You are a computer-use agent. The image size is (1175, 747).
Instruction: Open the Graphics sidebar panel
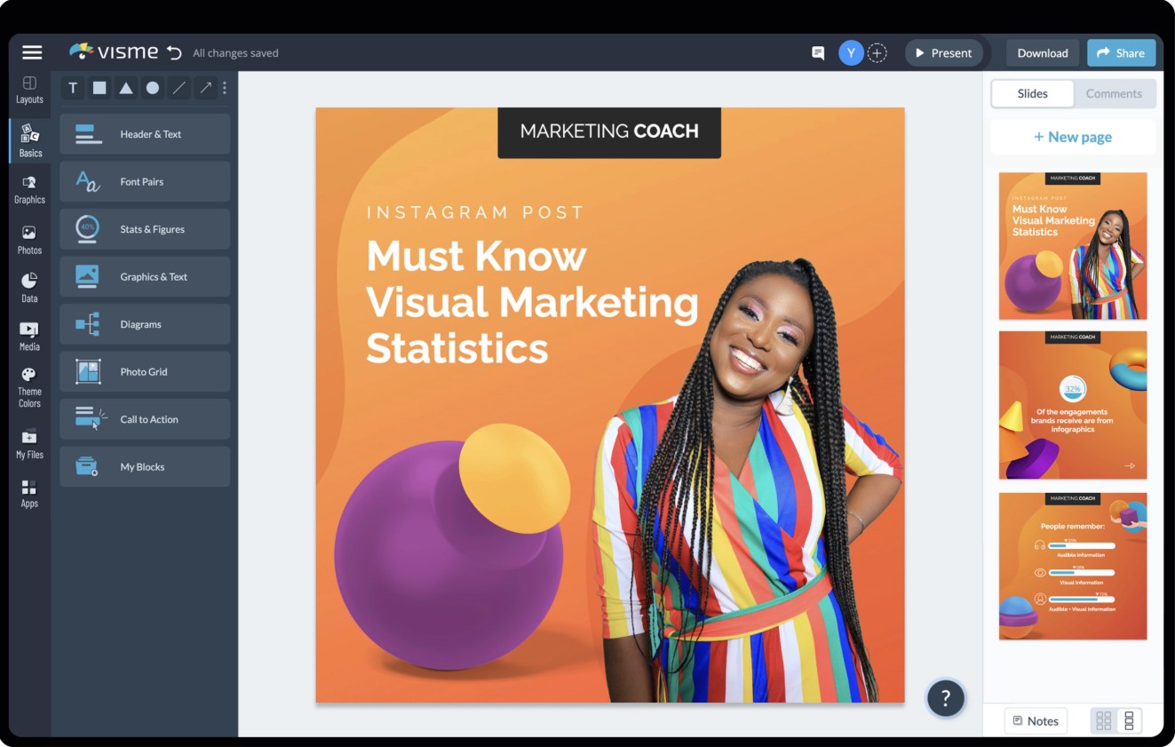pyautogui.click(x=29, y=189)
